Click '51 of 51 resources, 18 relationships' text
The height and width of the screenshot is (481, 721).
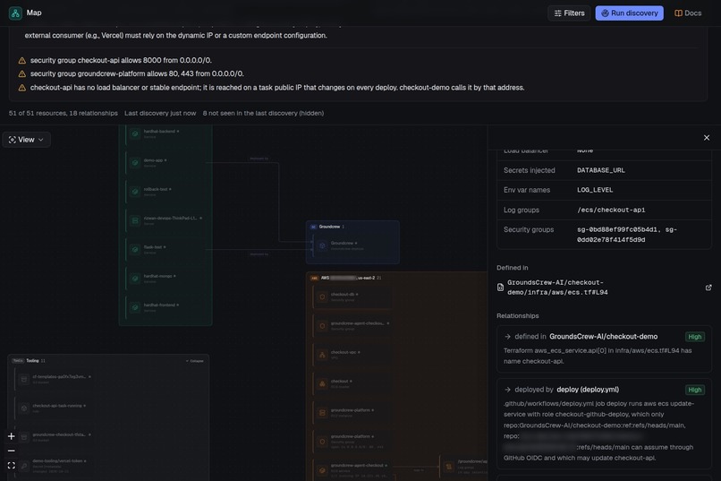[63, 113]
